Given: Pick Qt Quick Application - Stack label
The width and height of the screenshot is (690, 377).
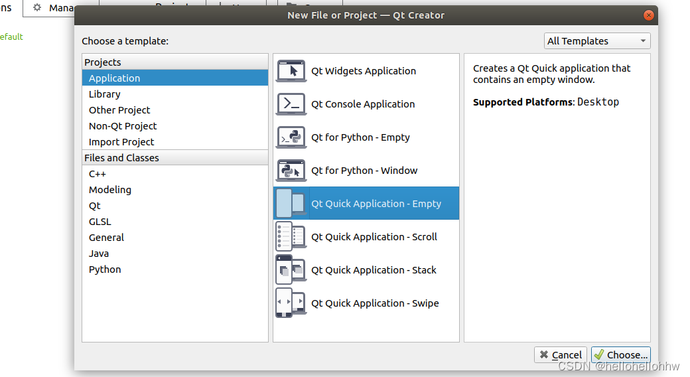Looking at the screenshot, I should click(x=374, y=270).
